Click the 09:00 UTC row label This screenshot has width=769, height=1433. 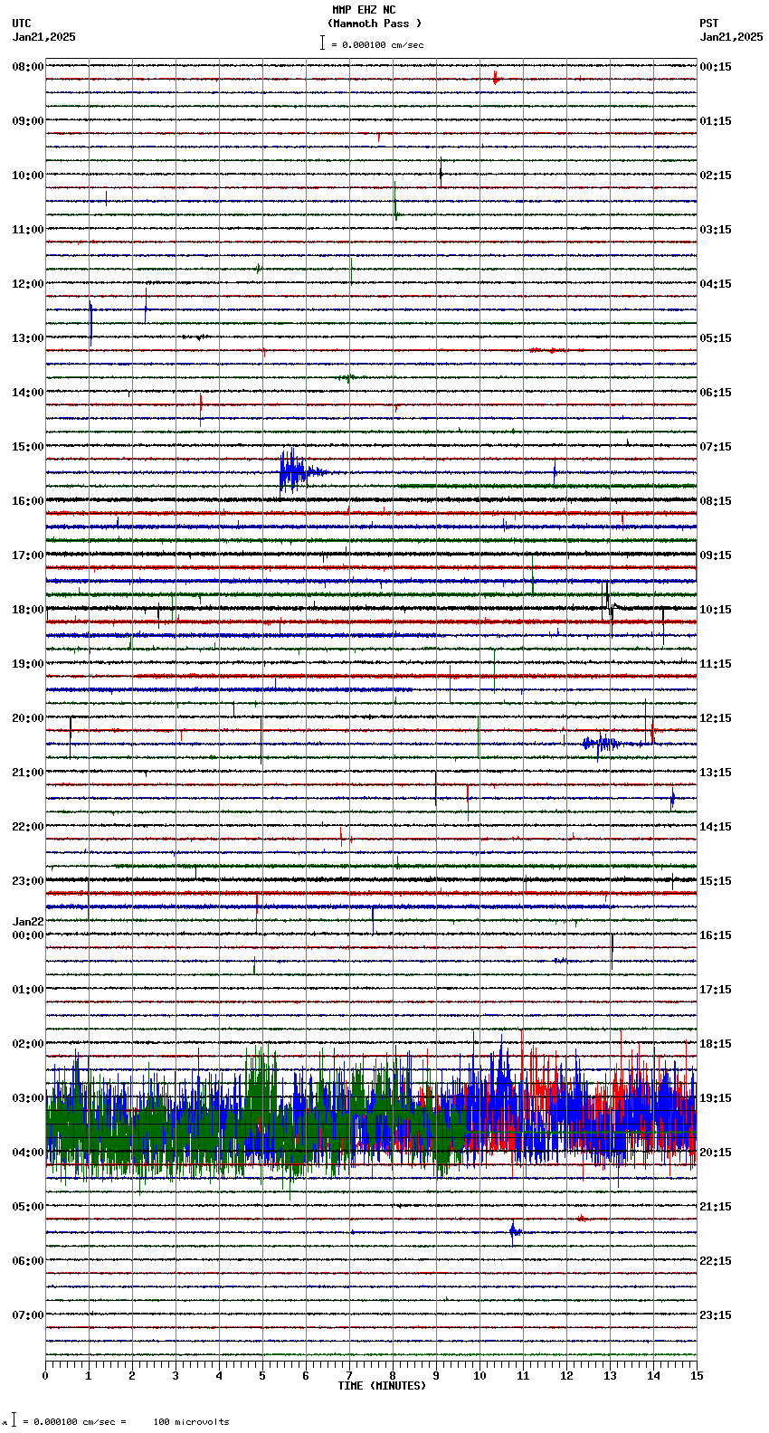[28, 121]
